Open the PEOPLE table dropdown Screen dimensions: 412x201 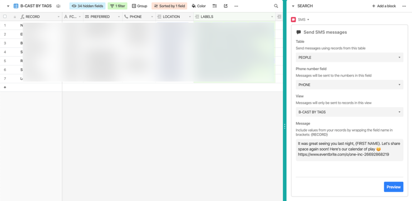pos(350,57)
